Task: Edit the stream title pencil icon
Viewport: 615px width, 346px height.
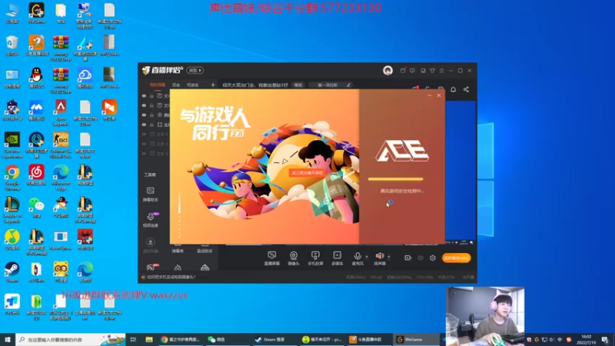Action: [x=348, y=85]
